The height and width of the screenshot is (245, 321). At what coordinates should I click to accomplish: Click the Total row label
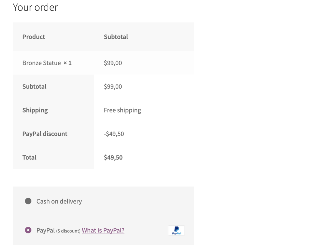[29, 157]
